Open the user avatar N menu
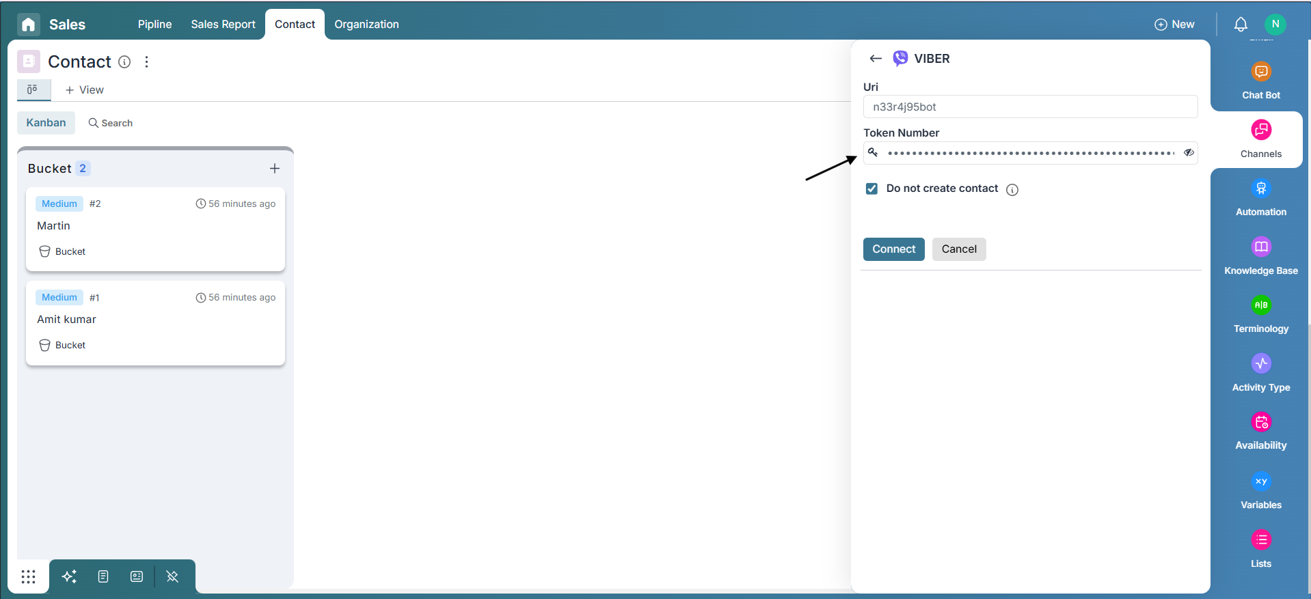This screenshot has height=599, width=1311. (1275, 24)
